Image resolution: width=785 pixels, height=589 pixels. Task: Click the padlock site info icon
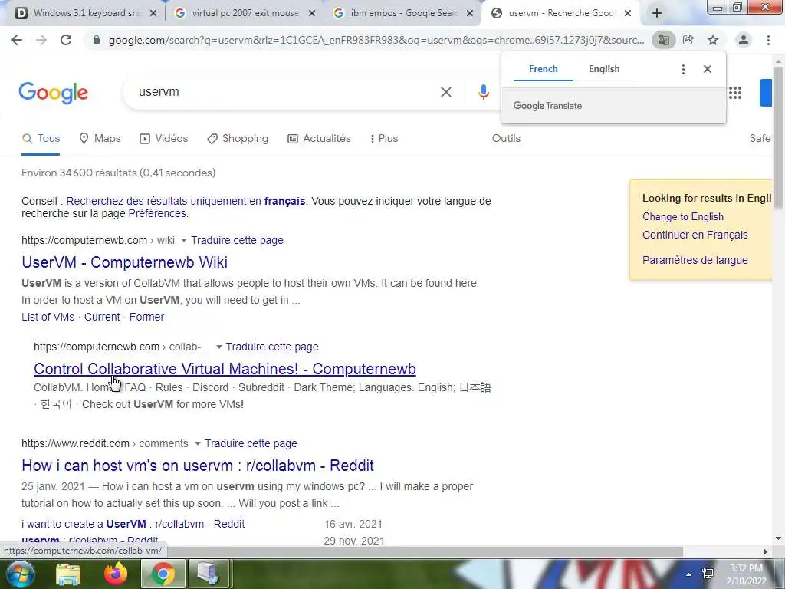click(x=97, y=40)
